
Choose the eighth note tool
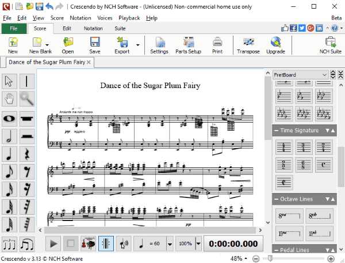point(9,171)
